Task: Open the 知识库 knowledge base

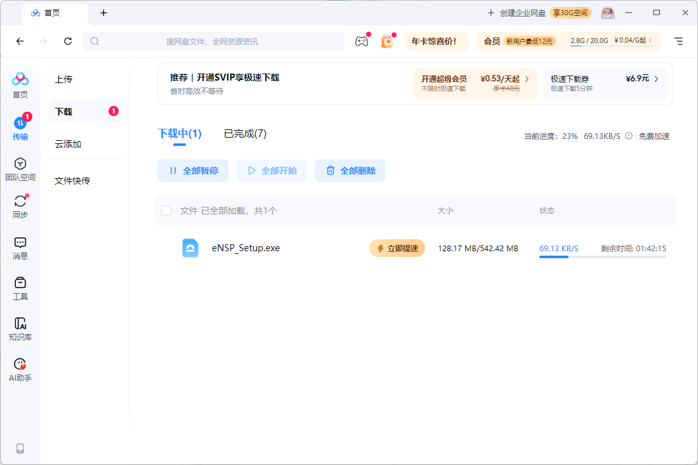Action: coord(20,329)
